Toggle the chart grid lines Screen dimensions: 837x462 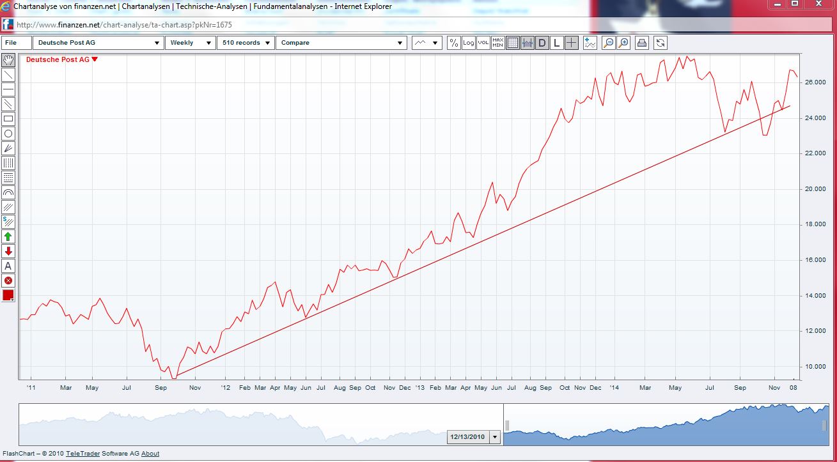tap(513, 43)
